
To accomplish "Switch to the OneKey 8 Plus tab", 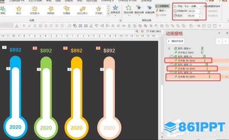I will 127,1.
